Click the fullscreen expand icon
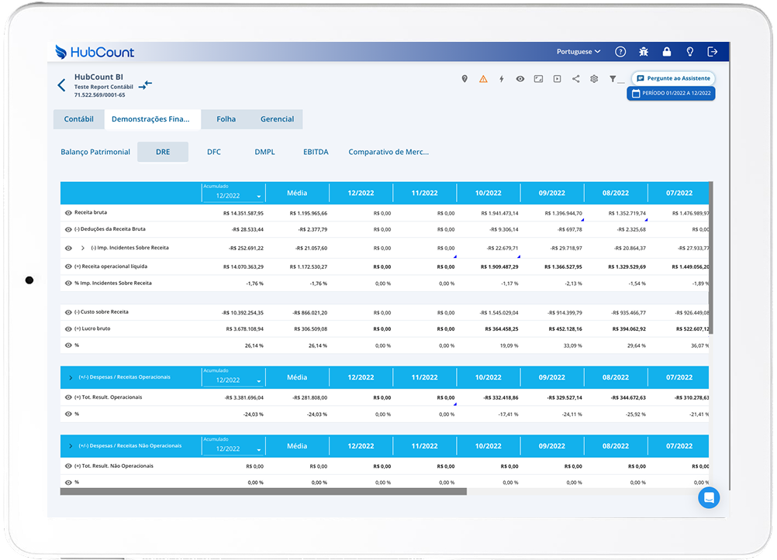The image size is (777, 560). tap(538, 79)
